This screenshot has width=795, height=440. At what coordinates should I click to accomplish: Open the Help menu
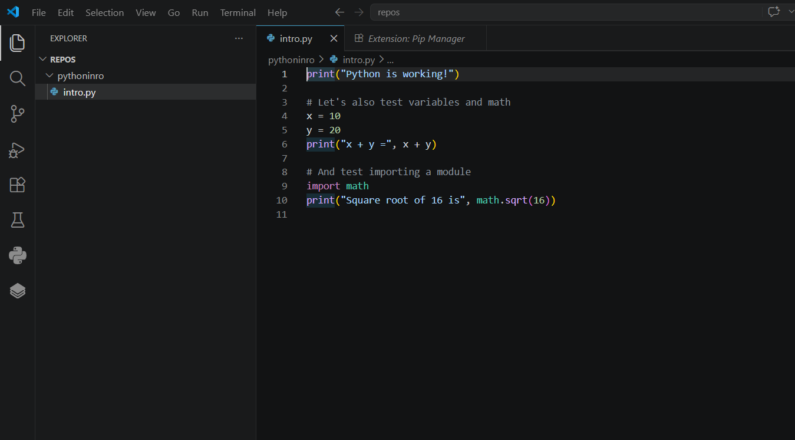[x=277, y=12]
